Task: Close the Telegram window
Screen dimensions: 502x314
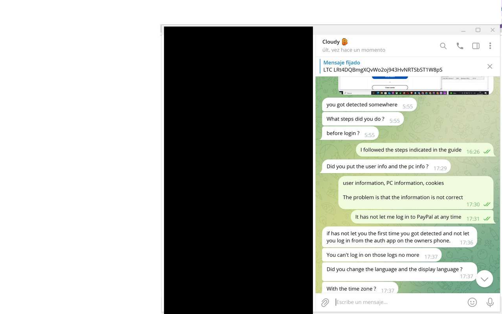Action: tap(493, 30)
